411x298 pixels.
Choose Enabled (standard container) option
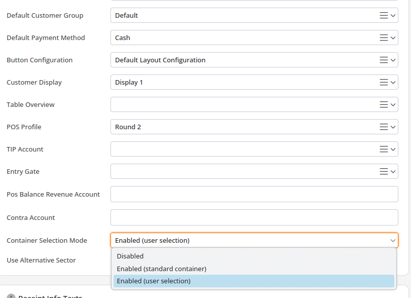point(254,269)
